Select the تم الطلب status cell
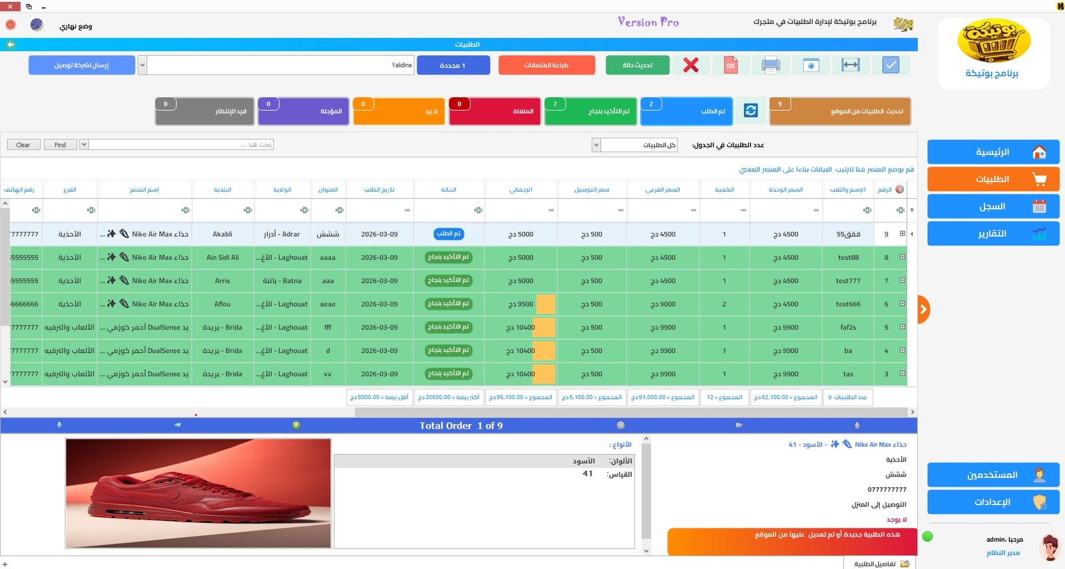The height and width of the screenshot is (569, 1065). (449, 234)
